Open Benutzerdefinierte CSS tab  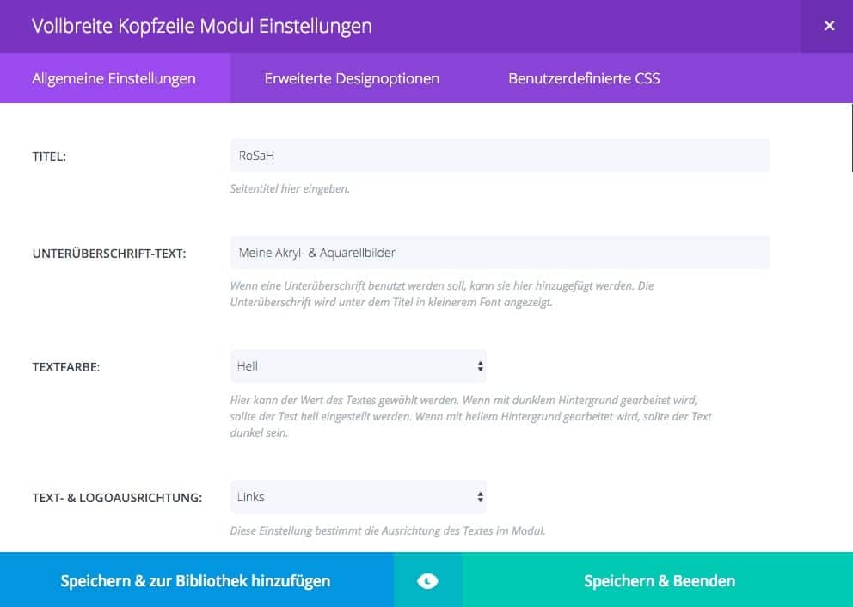(584, 78)
